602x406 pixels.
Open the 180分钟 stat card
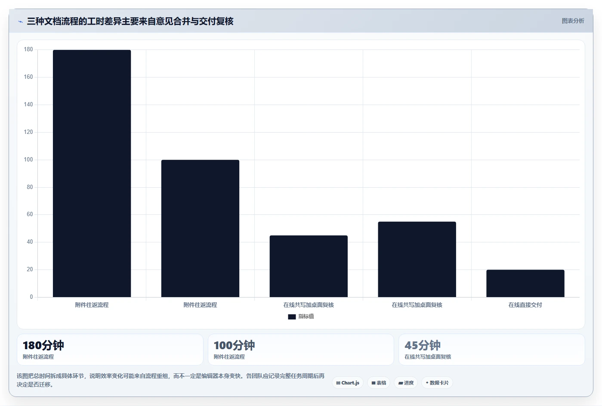(110, 350)
